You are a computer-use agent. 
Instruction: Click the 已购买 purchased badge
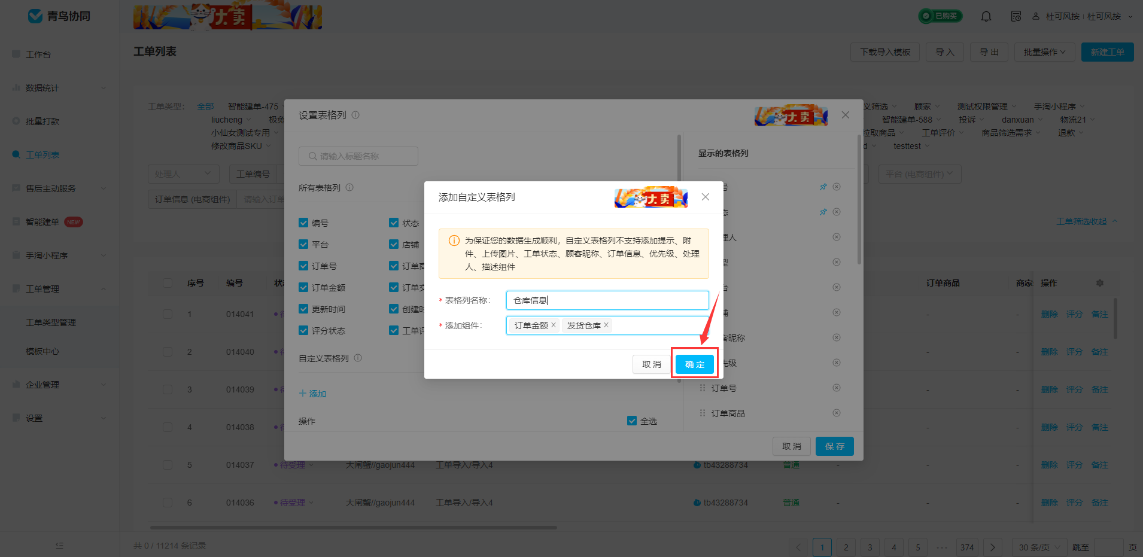click(x=941, y=16)
